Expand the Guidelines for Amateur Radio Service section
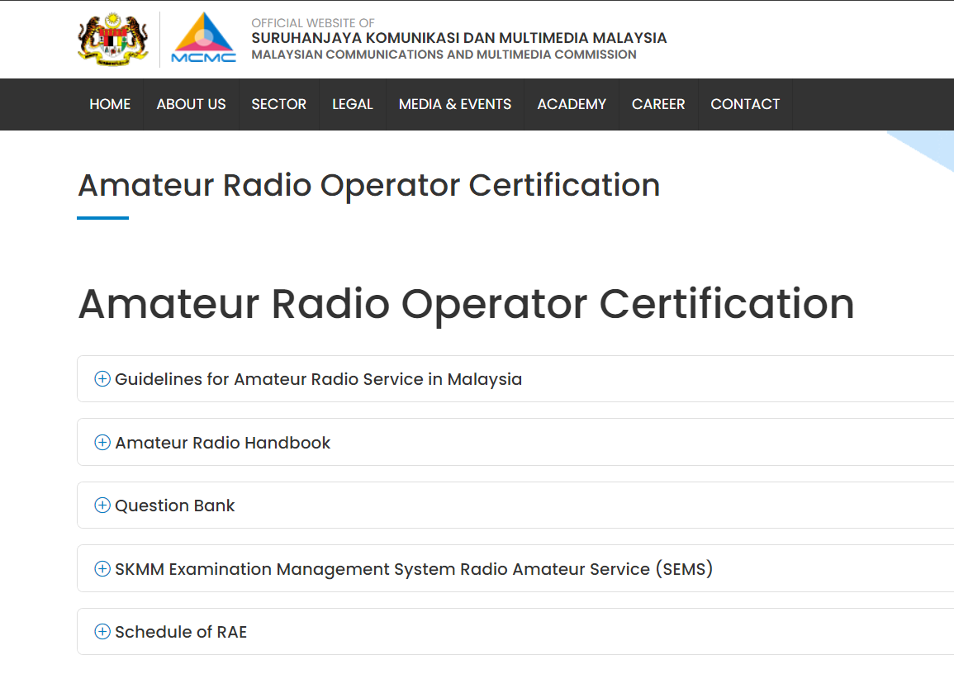The height and width of the screenshot is (674, 954). pyautogui.click(x=319, y=378)
